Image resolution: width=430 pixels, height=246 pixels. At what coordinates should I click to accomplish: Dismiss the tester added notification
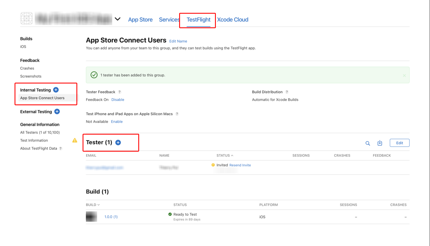point(404,75)
